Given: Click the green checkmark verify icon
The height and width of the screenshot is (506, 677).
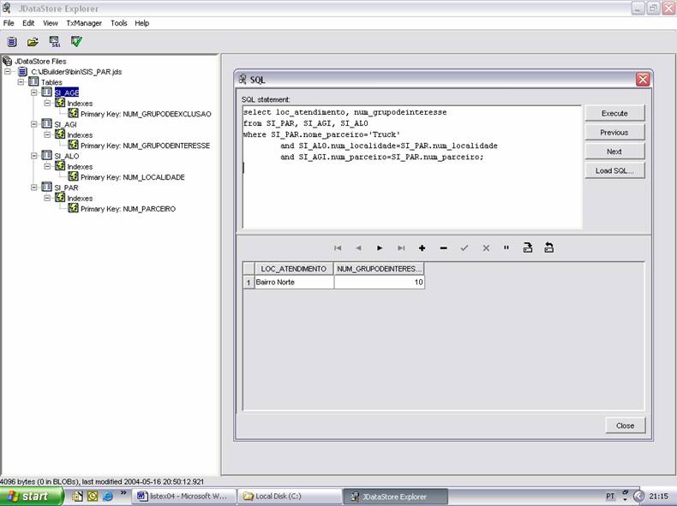Looking at the screenshot, I should [x=76, y=41].
